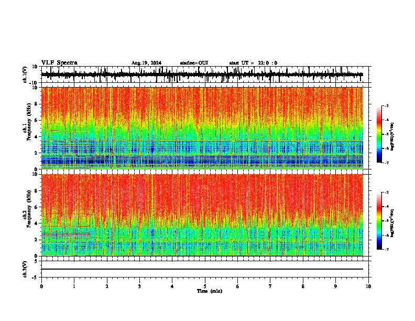Click the ch.2 spectrogram color scale bar
The width and height of the screenshot is (415, 321).
point(379,221)
